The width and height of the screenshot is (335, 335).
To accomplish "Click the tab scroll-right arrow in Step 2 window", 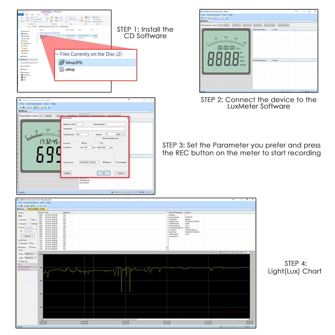I will 316,21.
